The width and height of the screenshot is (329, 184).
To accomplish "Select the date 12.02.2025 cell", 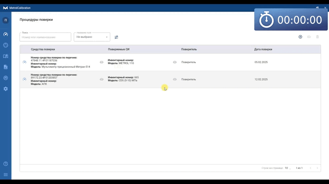I will 261,79.
